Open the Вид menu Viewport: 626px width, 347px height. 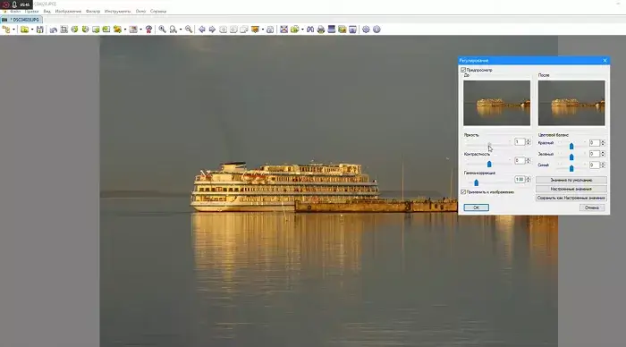tap(47, 12)
